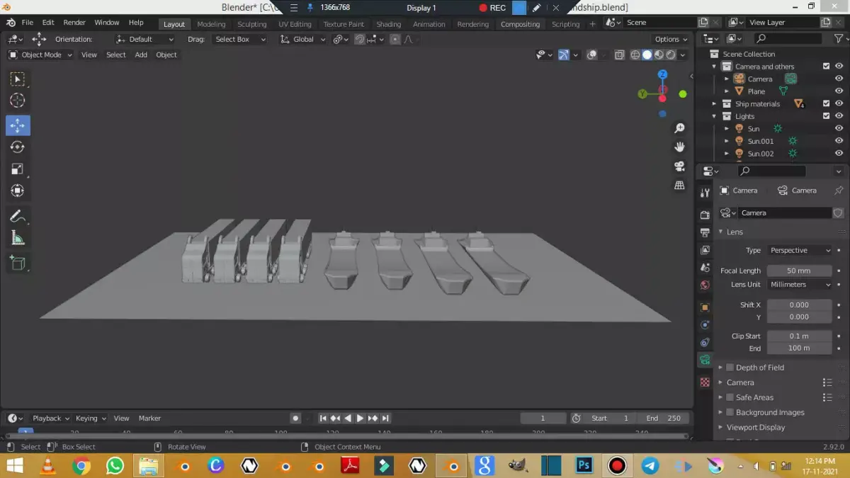Open the Drag Select Box dropdown
This screenshot has height=478, width=850.
click(239, 39)
